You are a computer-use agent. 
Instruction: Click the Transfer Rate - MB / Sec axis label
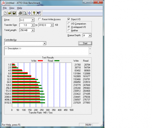pyautogui.click(x=41, y=113)
